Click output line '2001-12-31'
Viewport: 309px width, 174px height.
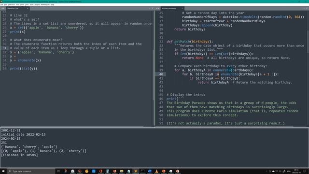[x=11, y=130]
